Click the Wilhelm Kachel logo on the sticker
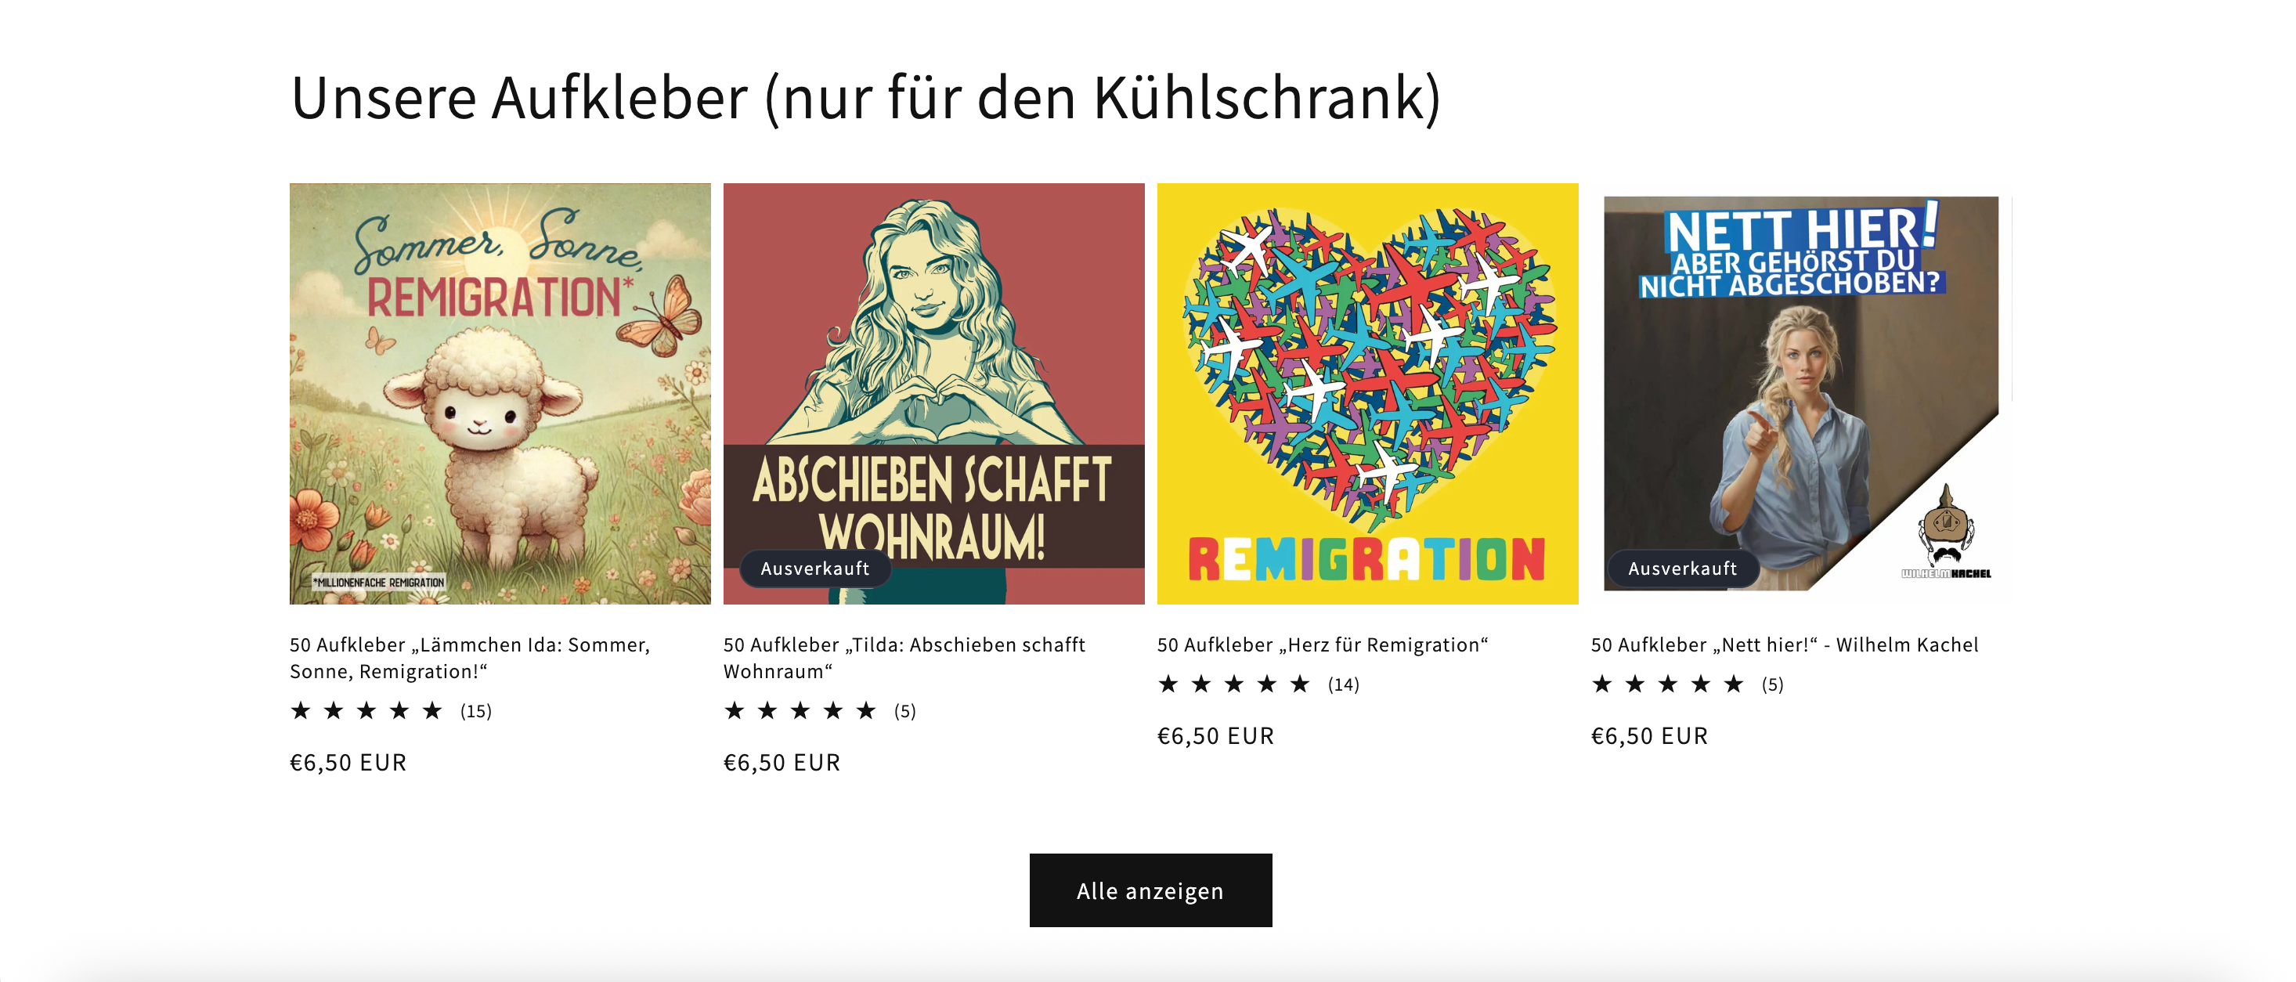Image resolution: width=2296 pixels, height=982 pixels. point(1947,532)
